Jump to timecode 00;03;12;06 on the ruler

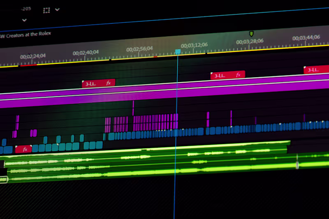[194, 45]
